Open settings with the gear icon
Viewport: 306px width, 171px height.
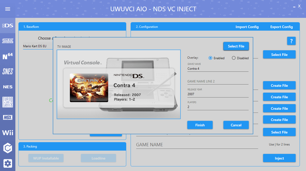tap(8, 163)
